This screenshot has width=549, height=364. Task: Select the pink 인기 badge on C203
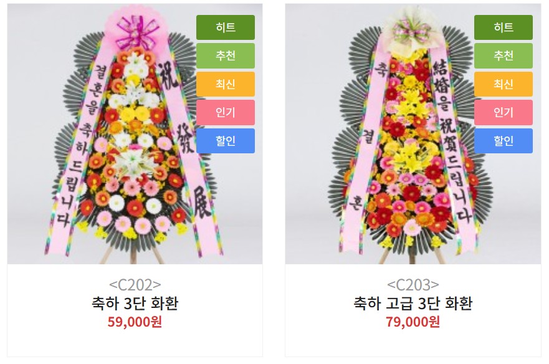[x=504, y=112]
